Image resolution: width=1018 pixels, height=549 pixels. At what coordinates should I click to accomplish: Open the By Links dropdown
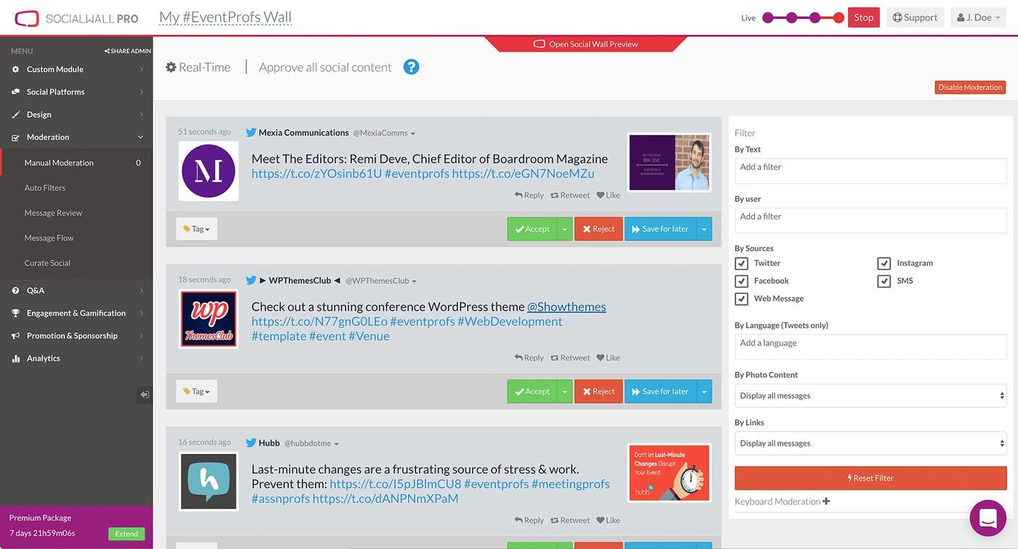pos(870,443)
